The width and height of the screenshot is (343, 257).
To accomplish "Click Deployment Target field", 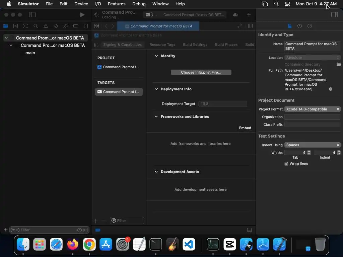I will pos(222,104).
